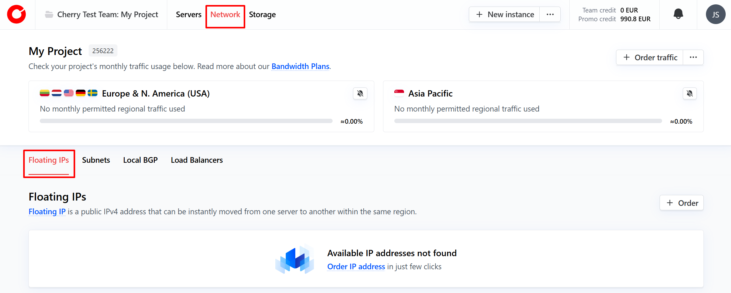The image size is (731, 293).
Task: Toggle Europe & N. America traffic alert bell
Action: 360,93
